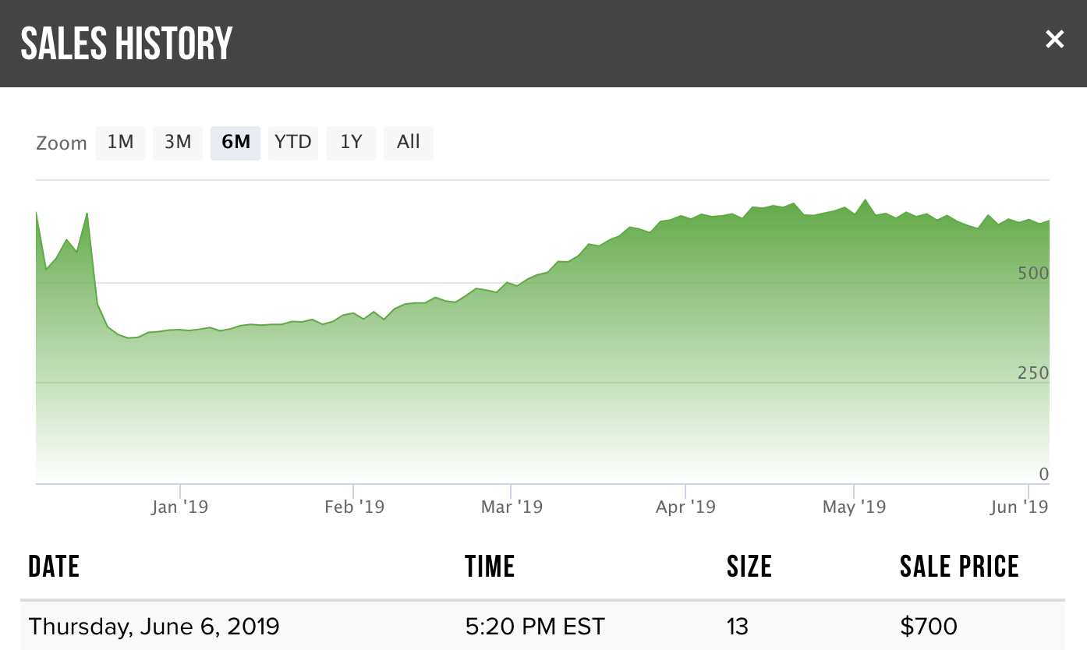Click the Jan '19 axis label
Screen dimensions: 1087x650
tap(180, 507)
